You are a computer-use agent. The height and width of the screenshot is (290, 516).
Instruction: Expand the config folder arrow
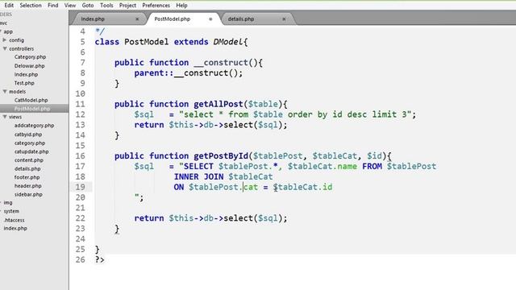coord(5,40)
